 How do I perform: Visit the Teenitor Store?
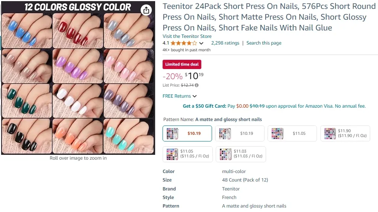point(187,36)
